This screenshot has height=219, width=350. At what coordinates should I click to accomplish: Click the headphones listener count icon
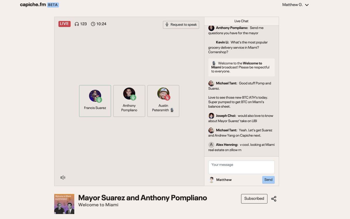pyautogui.click(x=77, y=24)
